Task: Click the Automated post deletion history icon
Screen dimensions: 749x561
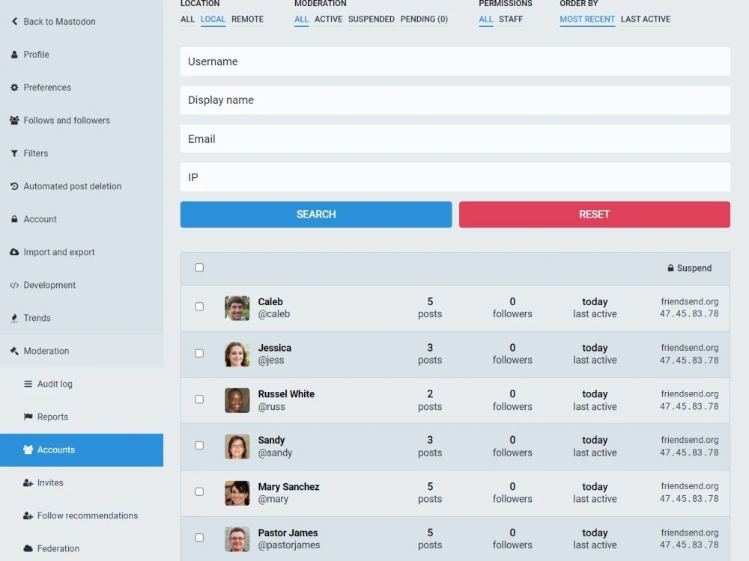Action: click(x=13, y=186)
